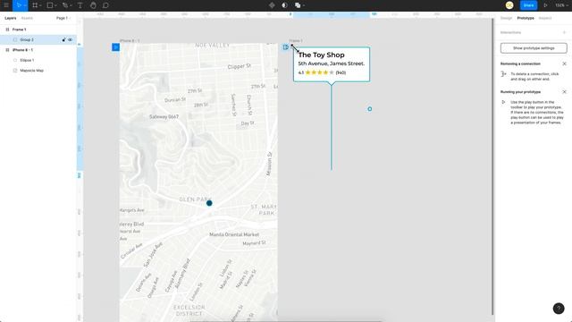Click the star rating in the card
Image resolution: width=572 pixels, height=322 pixels.
tap(319, 72)
